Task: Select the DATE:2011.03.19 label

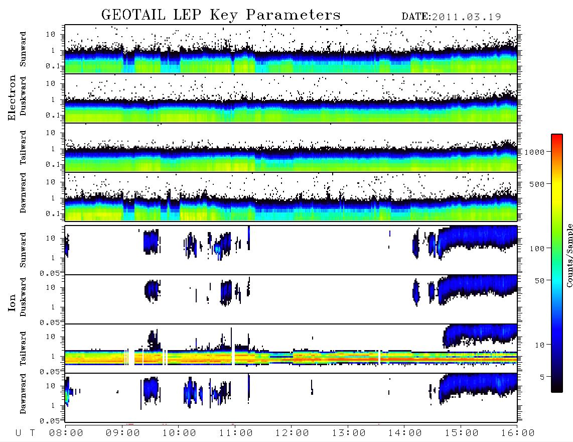Action: (451, 17)
